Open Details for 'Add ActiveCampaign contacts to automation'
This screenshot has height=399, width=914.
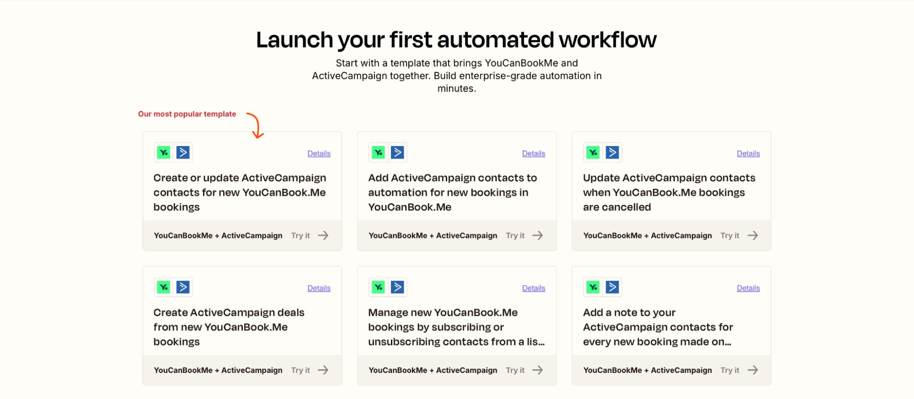534,153
